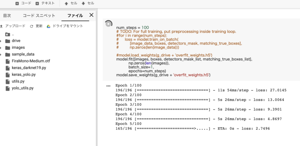
Task: Mount Google Drive with ドライブをマウント
Action: [x=65, y=26]
